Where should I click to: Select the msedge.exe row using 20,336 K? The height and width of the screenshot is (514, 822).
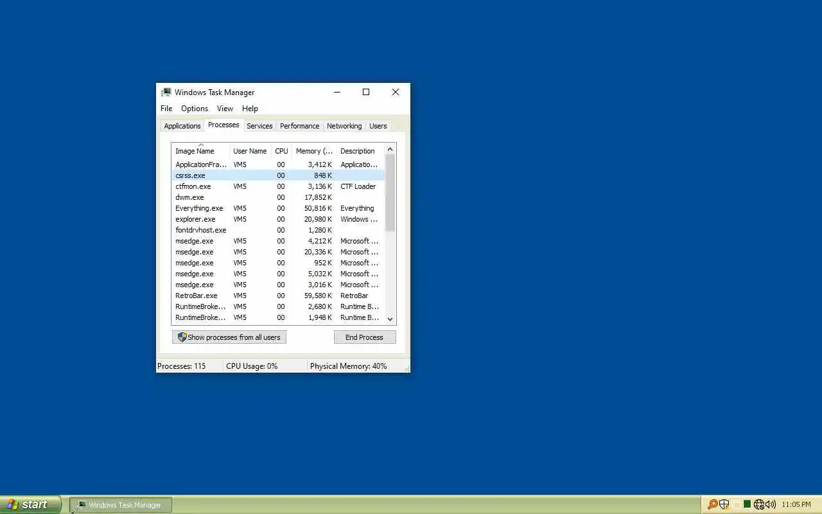tap(278, 252)
